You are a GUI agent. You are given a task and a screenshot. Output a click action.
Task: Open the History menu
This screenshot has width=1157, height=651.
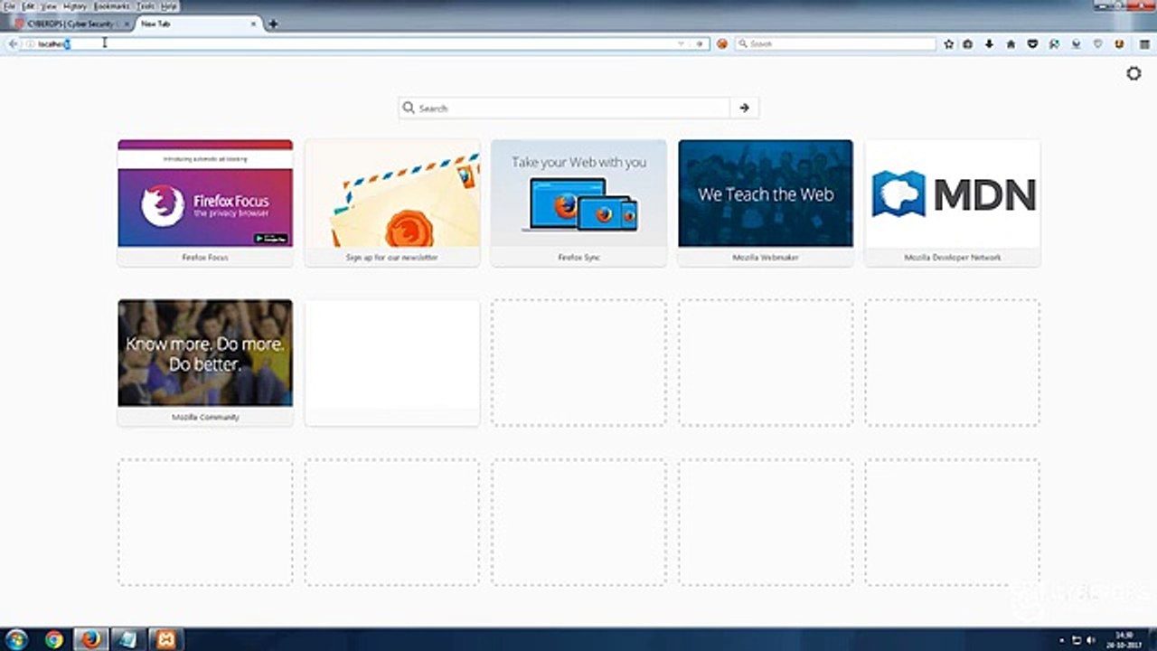[x=76, y=6]
